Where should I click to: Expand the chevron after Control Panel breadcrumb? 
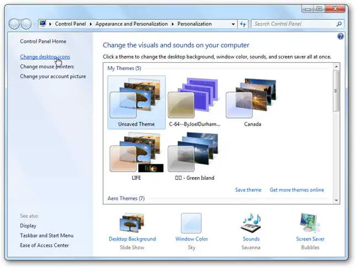coord(91,24)
